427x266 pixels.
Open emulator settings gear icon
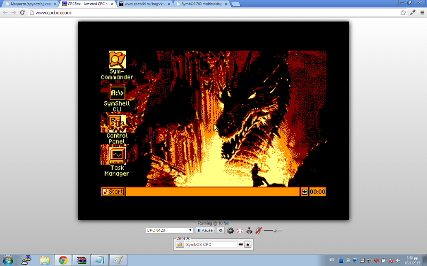pos(231,230)
